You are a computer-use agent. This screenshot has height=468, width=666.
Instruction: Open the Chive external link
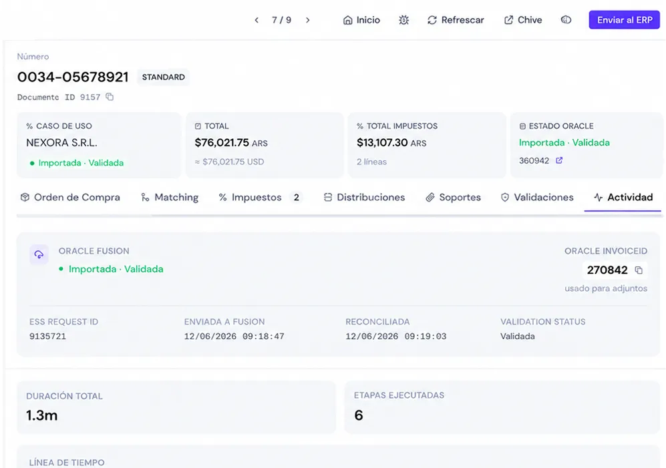523,20
